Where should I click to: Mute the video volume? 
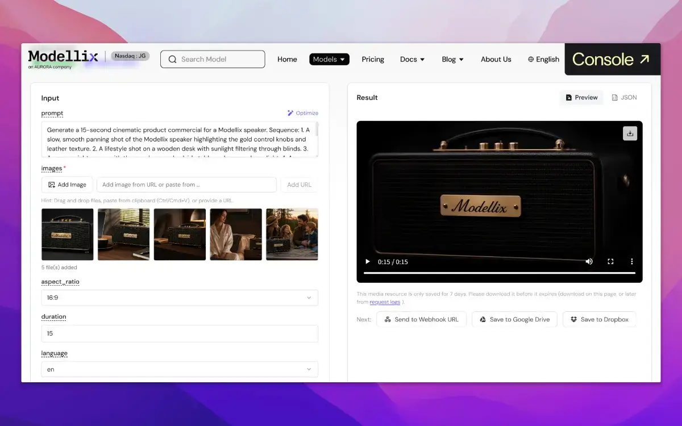(589, 262)
